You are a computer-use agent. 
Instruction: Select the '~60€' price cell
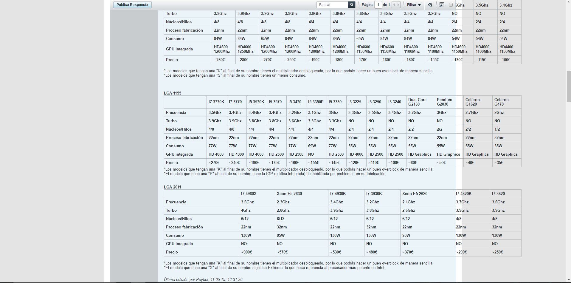coord(421,163)
